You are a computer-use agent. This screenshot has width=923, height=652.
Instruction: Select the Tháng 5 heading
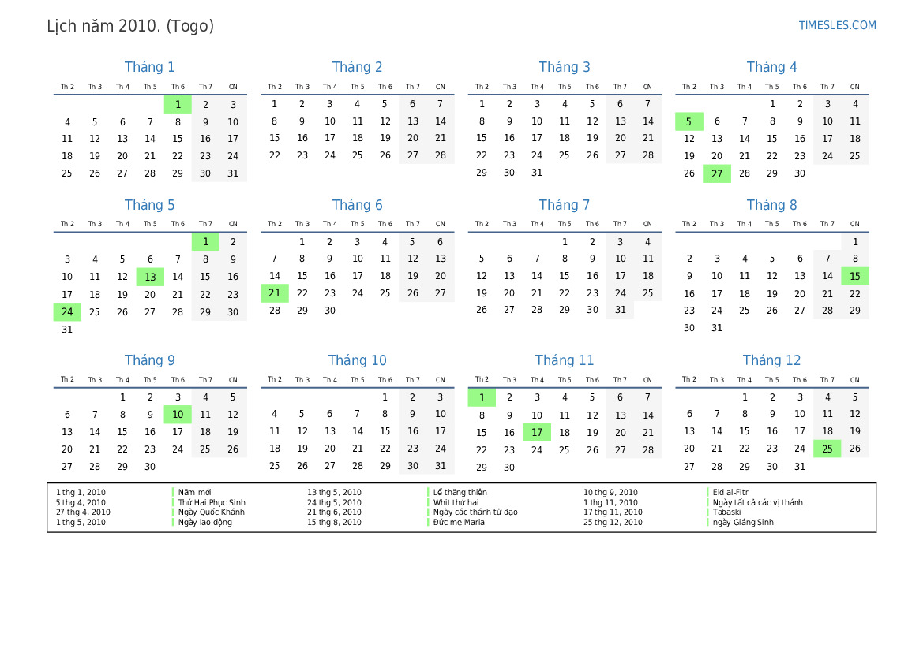(x=149, y=205)
